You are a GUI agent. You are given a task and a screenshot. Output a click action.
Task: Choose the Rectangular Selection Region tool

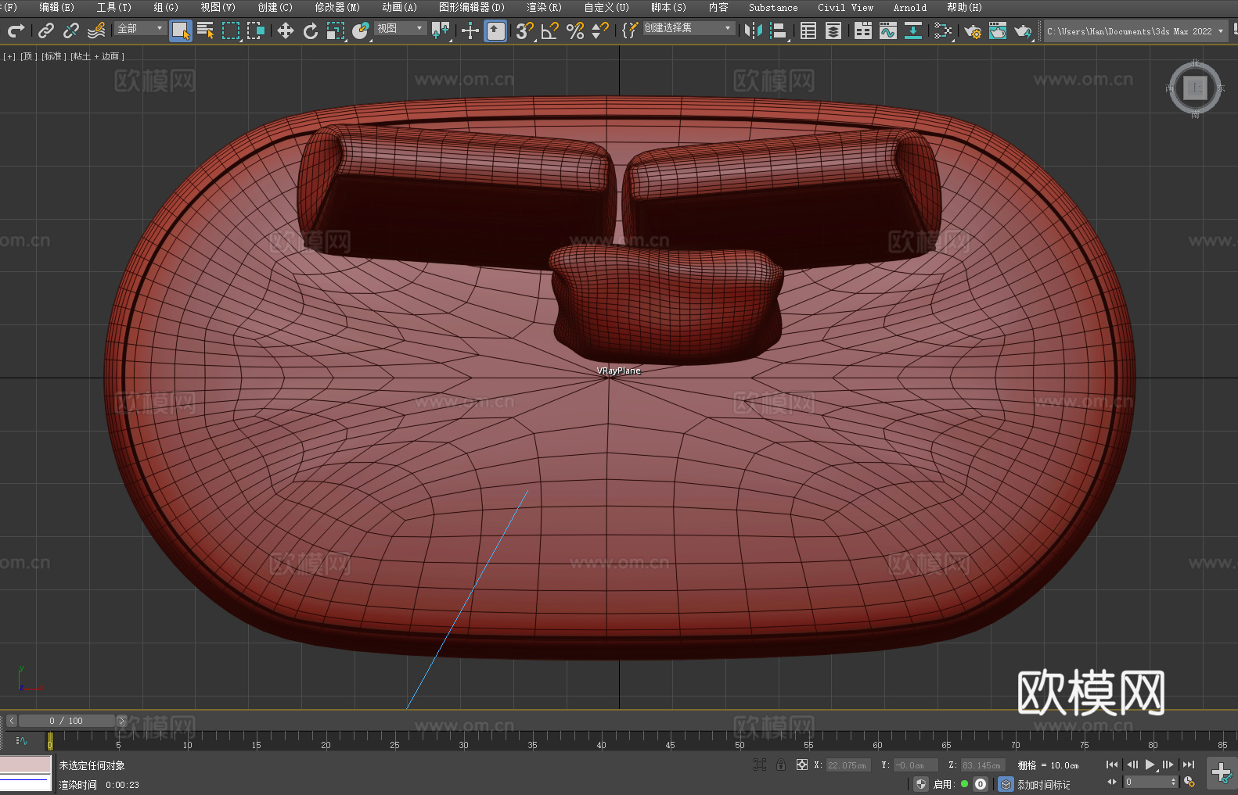pyautogui.click(x=231, y=30)
